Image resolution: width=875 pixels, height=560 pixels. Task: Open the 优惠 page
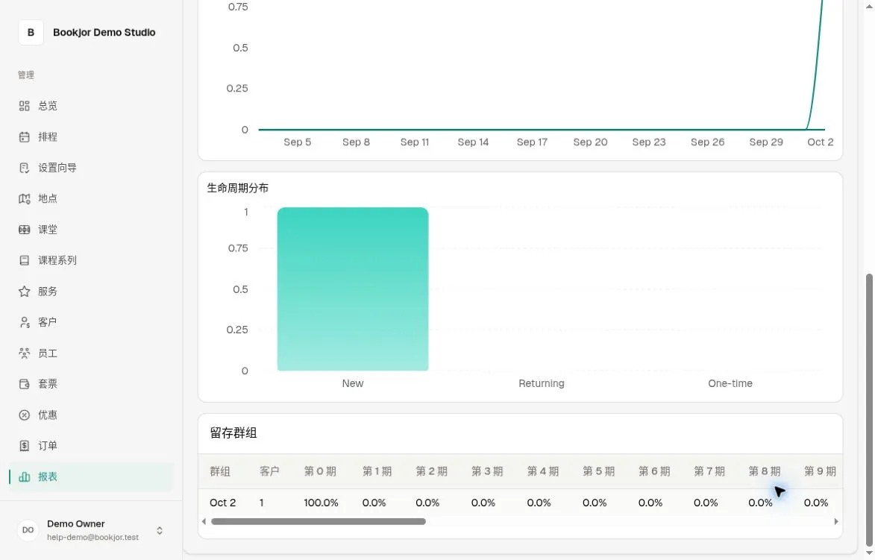(91, 415)
